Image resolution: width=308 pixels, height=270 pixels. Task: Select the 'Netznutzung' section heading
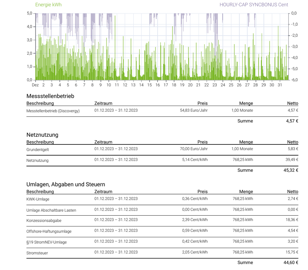pyautogui.click(x=43, y=135)
